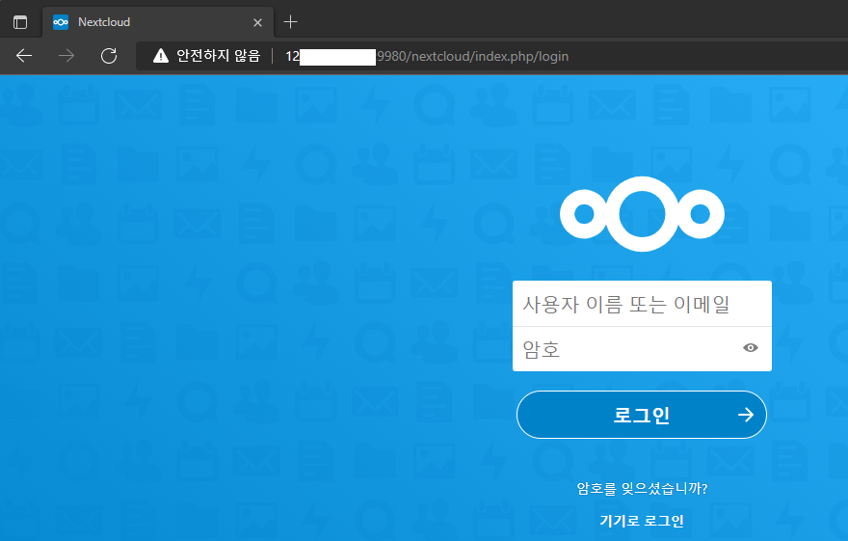
Task: Go forward with the forward arrow
Action: tap(66, 56)
